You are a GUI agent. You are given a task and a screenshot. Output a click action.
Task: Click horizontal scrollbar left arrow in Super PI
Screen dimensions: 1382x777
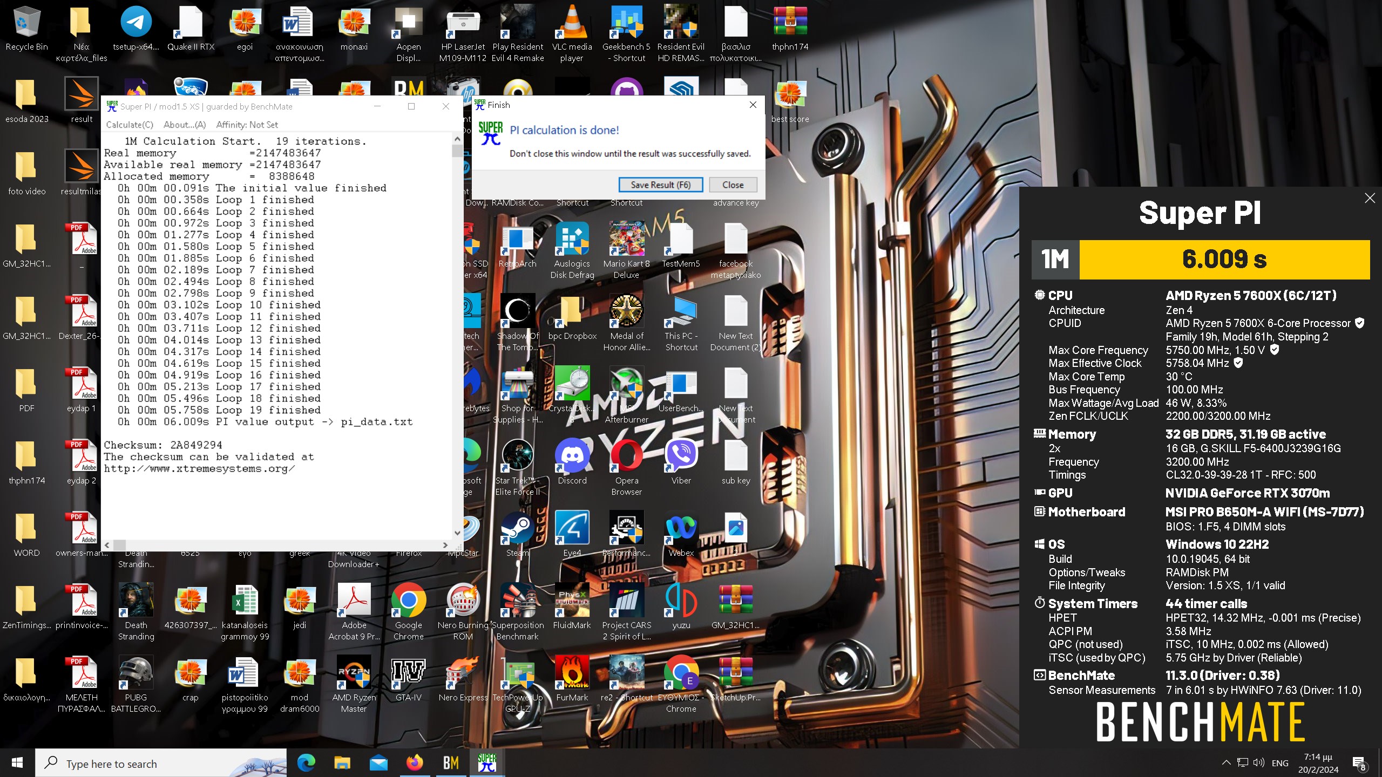107,545
